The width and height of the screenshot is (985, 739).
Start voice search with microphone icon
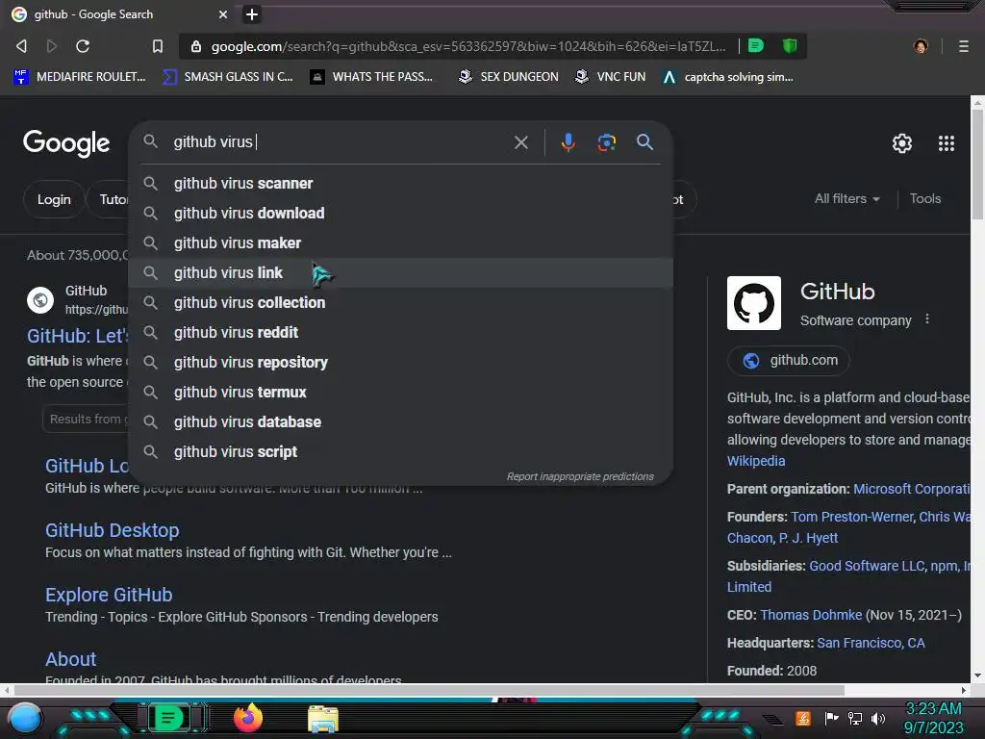point(568,142)
